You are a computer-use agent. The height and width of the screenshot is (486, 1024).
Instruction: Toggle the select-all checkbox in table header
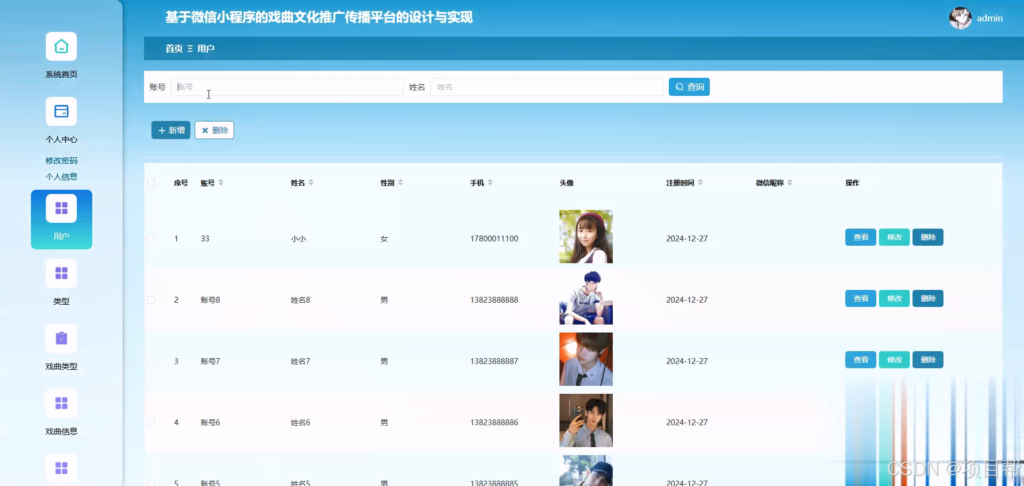pyautogui.click(x=151, y=183)
